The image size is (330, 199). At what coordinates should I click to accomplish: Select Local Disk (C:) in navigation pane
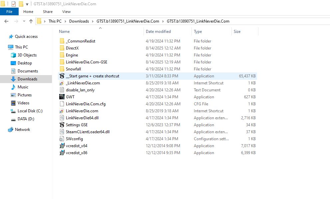(30, 111)
